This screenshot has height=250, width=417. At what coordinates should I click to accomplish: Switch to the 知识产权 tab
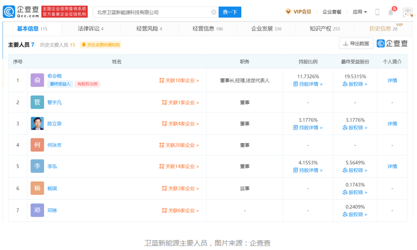click(324, 29)
